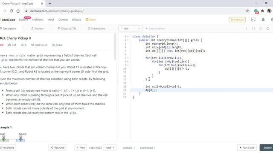This screenshot has height=153, width=273.
Task: Reload the page with the refresh icon
Action: [x=11, y=11]
